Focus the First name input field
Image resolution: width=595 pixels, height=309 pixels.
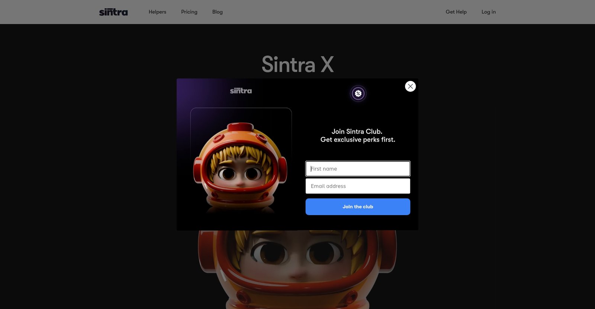(x=358, y=169)
